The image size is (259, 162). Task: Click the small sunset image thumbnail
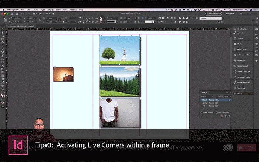(63, 74)
